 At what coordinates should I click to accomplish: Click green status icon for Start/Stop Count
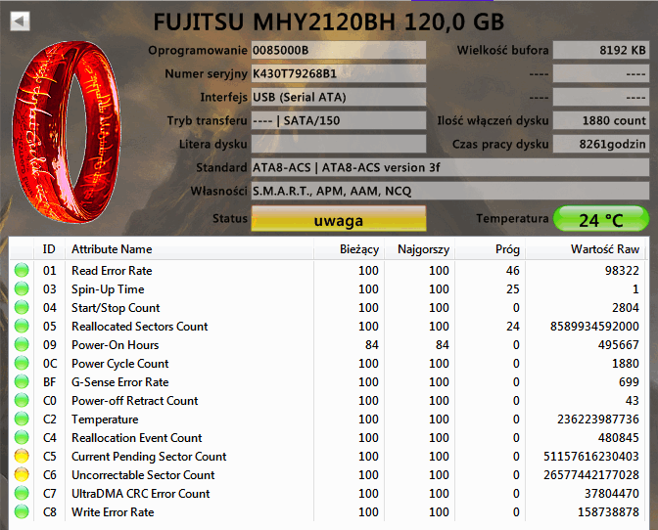[22, 307]
